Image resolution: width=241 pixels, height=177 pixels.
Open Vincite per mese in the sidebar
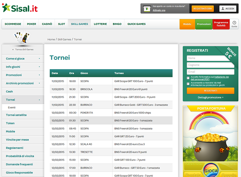pyautogui.click(x=23, y=140)
